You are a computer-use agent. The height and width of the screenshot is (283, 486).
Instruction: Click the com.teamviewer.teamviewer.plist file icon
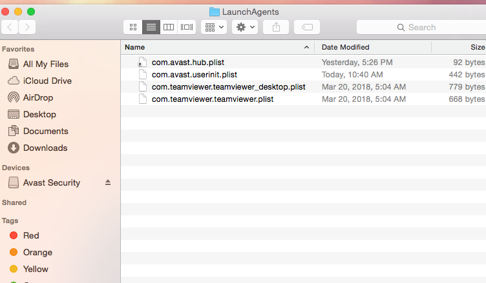tap(143, 99)
